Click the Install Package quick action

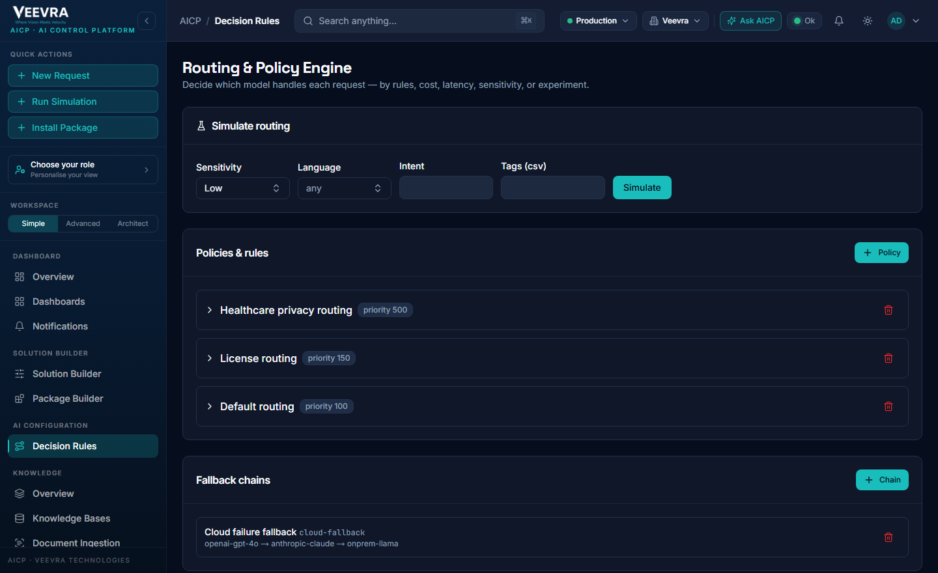point(83,128)
